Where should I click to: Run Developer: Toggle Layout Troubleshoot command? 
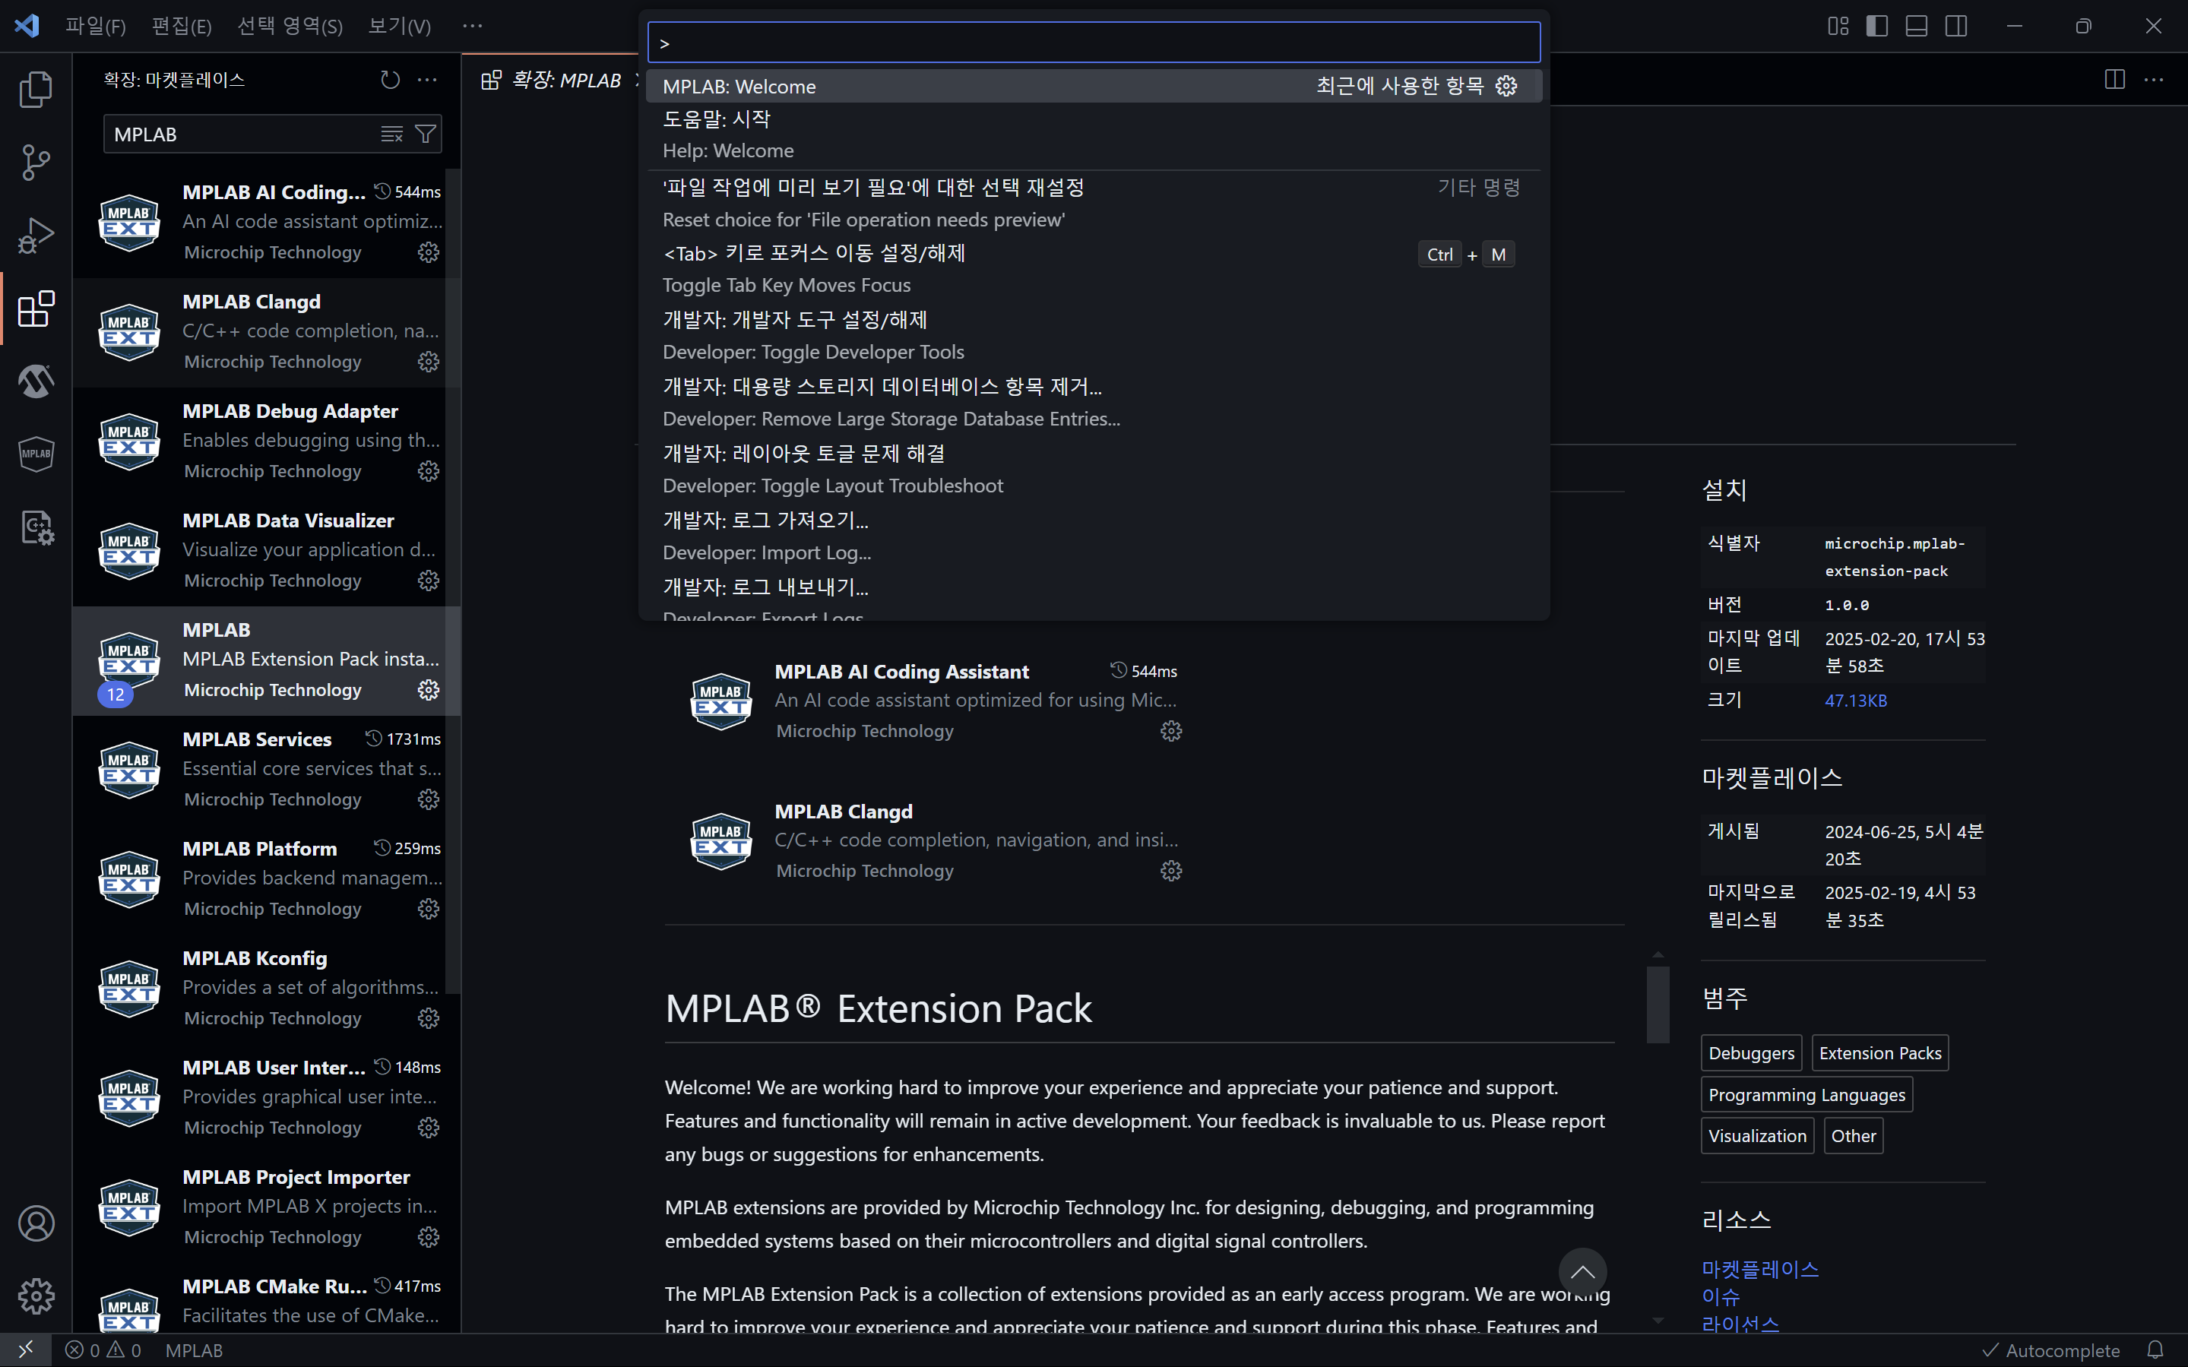pyautogui.click(x=1093, y=470)
